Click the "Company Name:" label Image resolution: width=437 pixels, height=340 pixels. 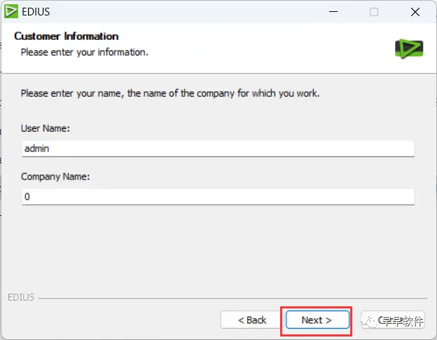(55, 177)
